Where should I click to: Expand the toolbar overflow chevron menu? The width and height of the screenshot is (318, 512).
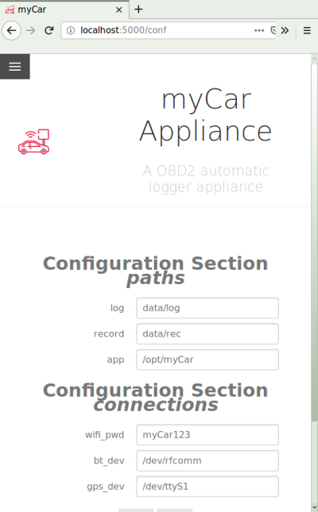(x=285, y=30)
